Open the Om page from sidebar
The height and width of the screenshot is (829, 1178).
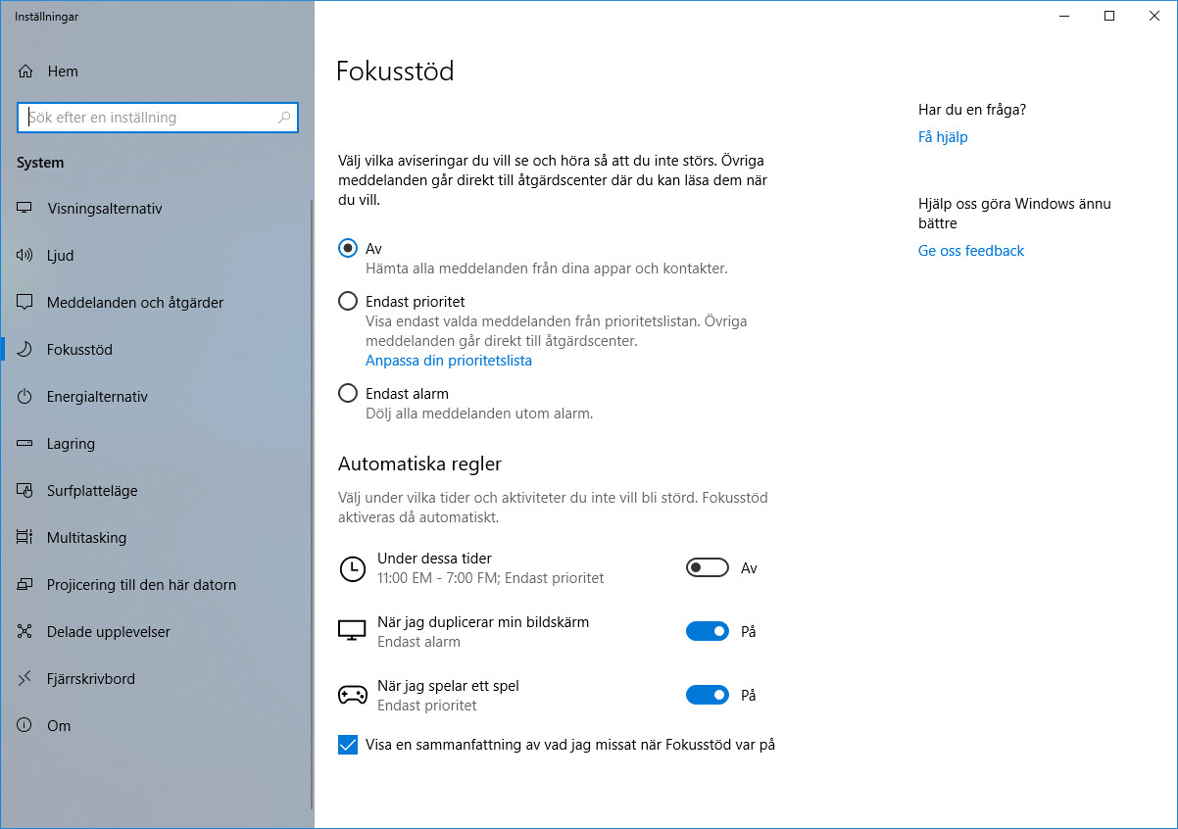24,725
